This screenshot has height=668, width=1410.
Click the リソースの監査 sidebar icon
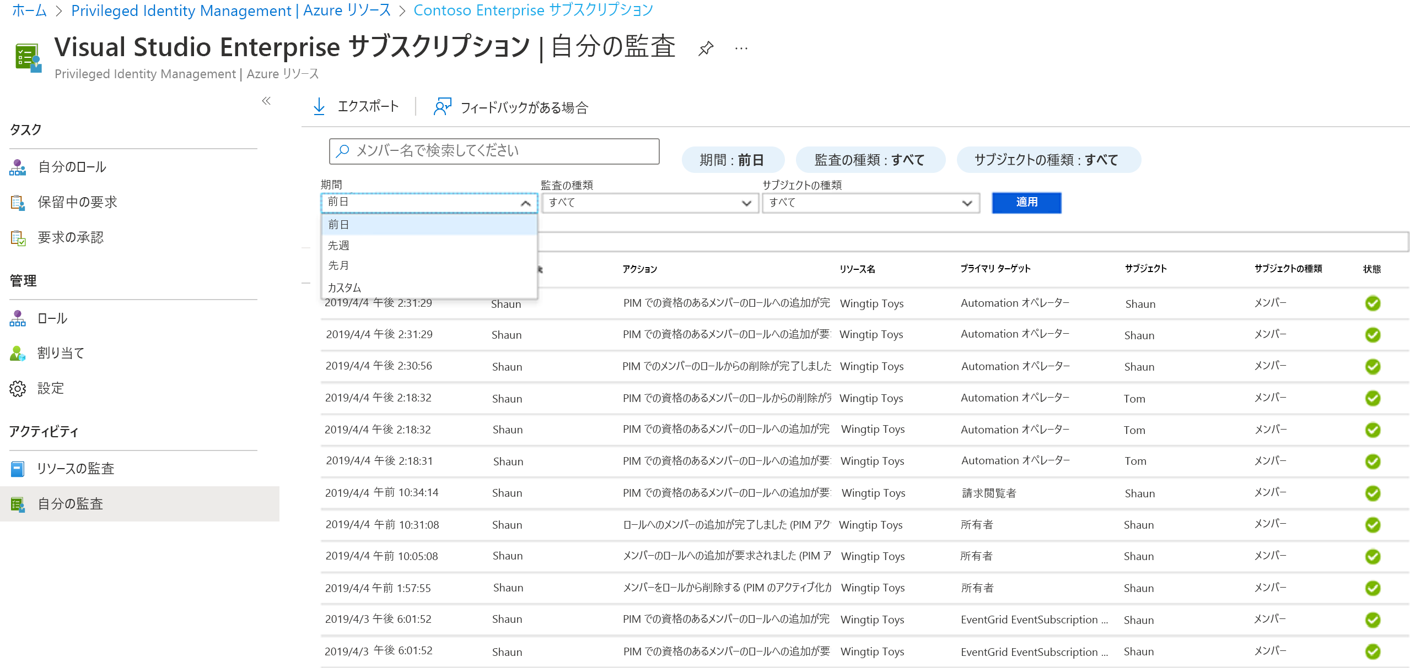pos(18,469)
